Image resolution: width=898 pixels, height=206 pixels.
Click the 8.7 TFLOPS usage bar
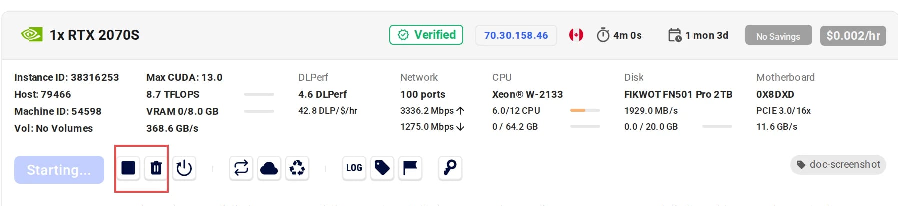point(259,94)
